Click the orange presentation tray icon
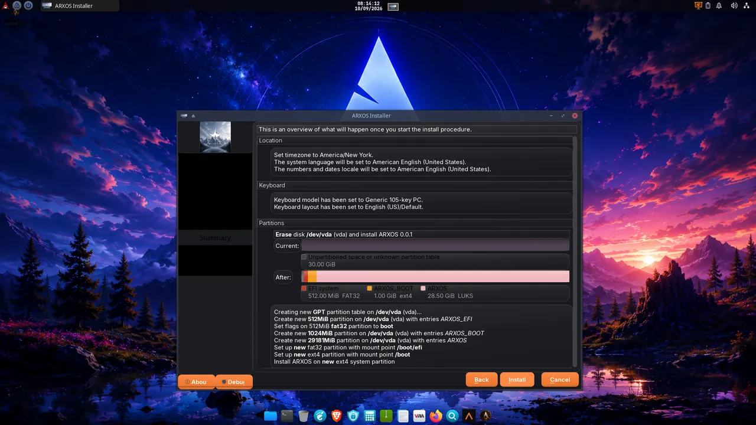The width and height of the screenshot is (756, 425). [x=699, y=5]
